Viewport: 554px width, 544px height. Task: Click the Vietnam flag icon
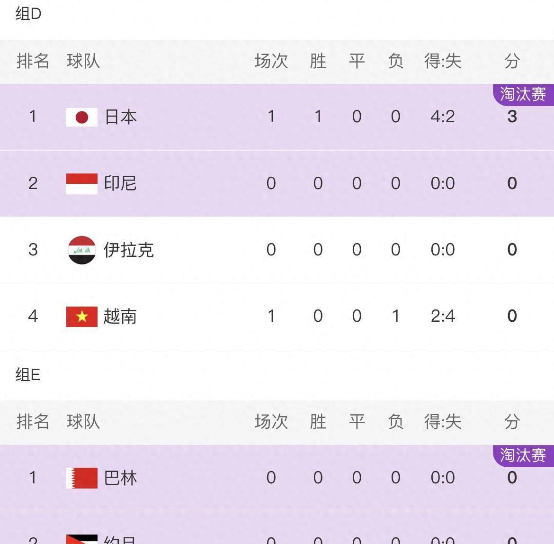click(81, 317)
